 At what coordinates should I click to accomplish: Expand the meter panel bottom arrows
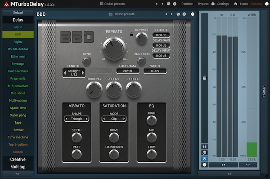[x=229, y=174]
